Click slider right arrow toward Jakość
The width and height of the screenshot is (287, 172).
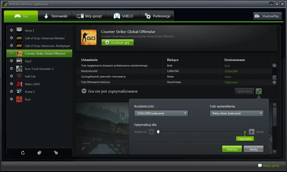point(252,132)
